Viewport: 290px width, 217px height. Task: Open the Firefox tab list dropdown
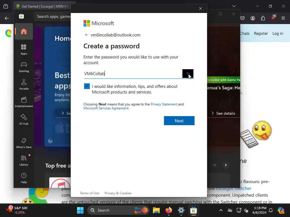[x=234, y=6]
